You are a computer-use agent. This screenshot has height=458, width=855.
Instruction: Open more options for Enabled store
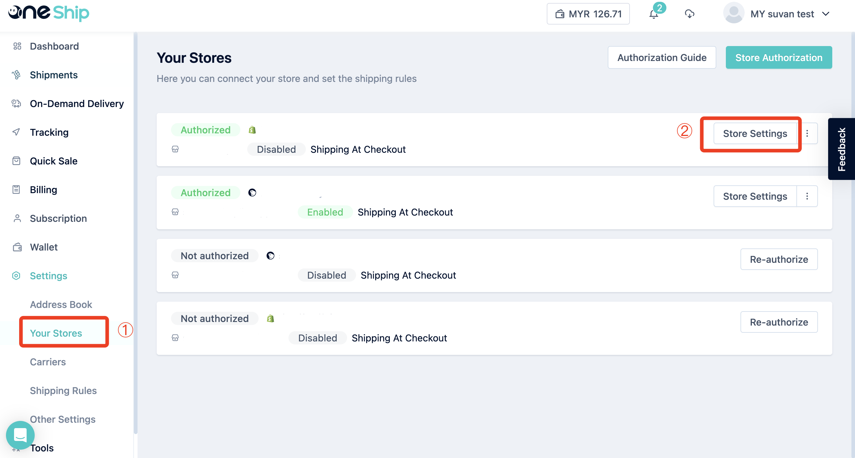[807, 196]
